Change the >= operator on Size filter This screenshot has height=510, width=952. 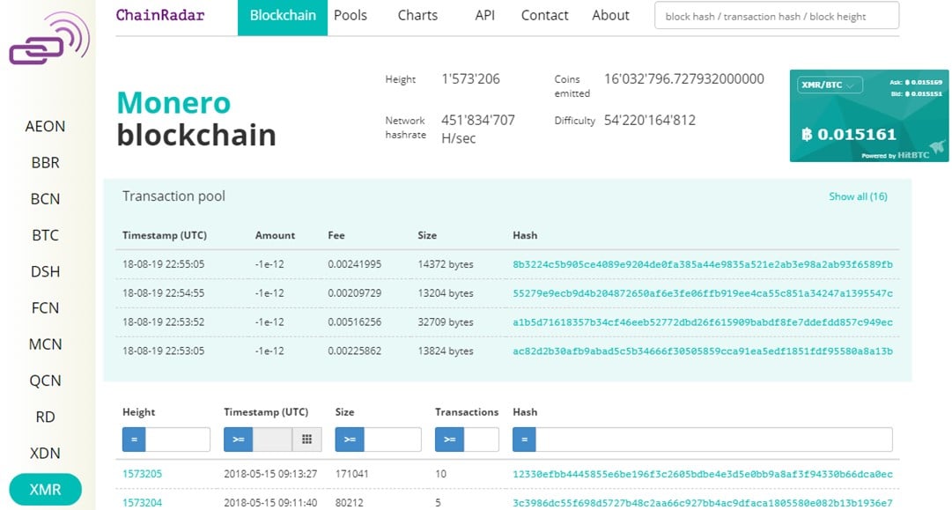[350, 440]
